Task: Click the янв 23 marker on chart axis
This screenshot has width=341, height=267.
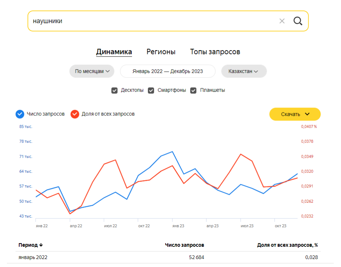Action: click(x=178, y=226)
